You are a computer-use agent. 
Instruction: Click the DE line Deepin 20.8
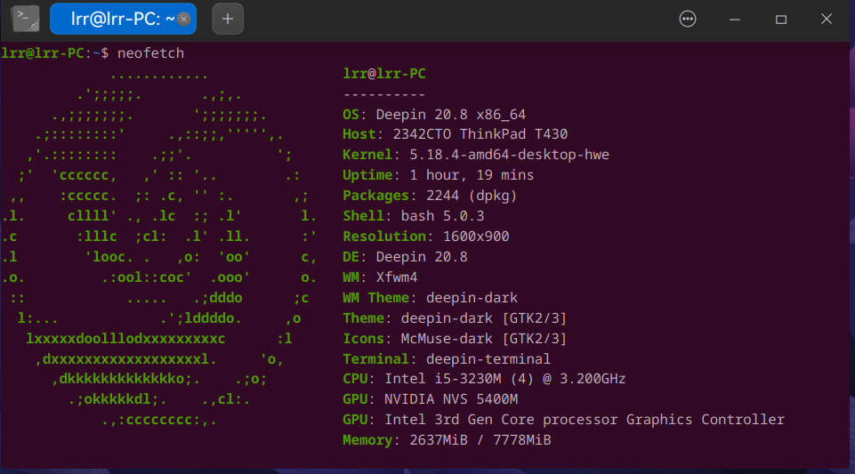(405, 257)
